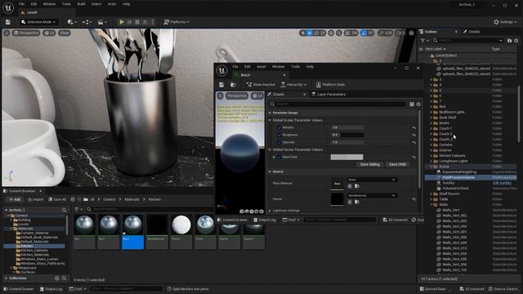Collapse the Global Vector Parameter Values section
The image size is (523, 294).
pyautogui.click(x=270, y=149)
